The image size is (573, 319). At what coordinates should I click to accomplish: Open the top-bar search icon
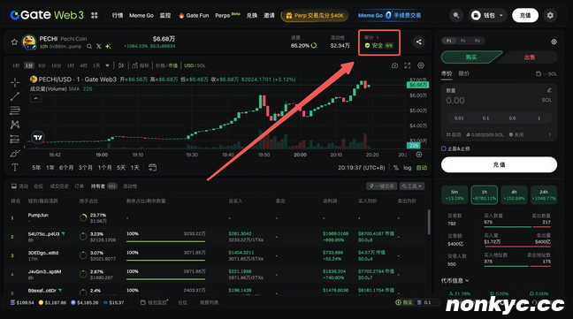pyautogui.click(x=456, y=15)
